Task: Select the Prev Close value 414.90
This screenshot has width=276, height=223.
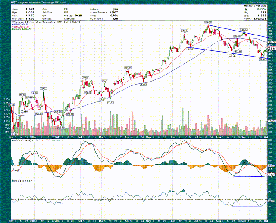Action: 30,19
